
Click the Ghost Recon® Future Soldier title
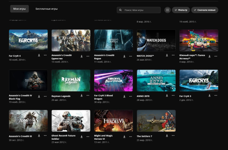63,137
